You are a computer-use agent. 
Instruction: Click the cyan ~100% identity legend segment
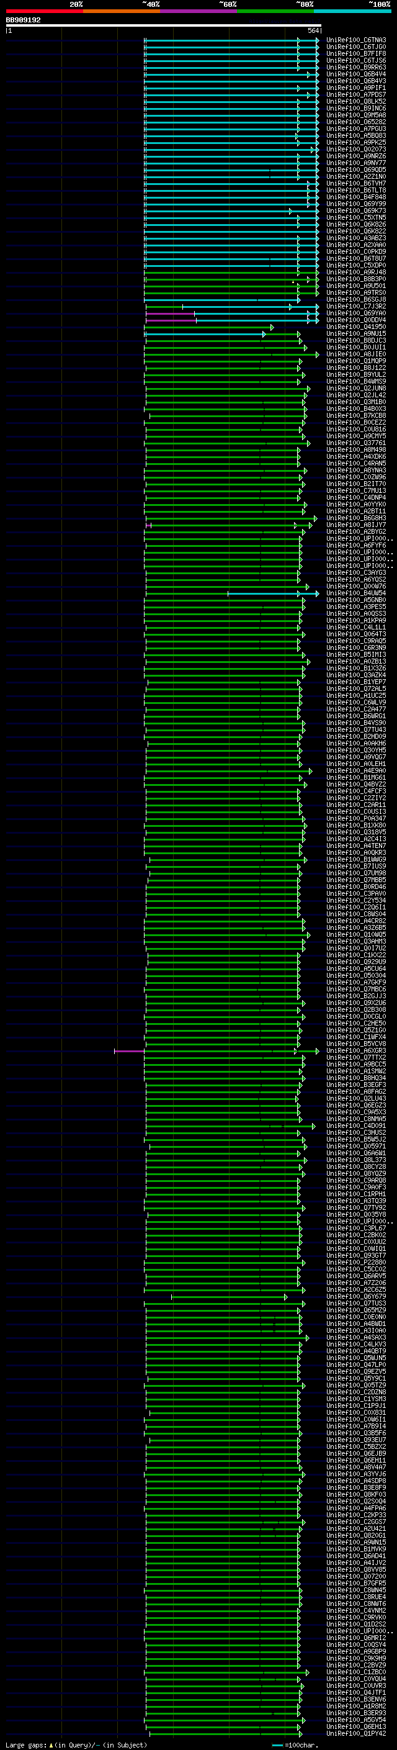click(x=352, y=11)
